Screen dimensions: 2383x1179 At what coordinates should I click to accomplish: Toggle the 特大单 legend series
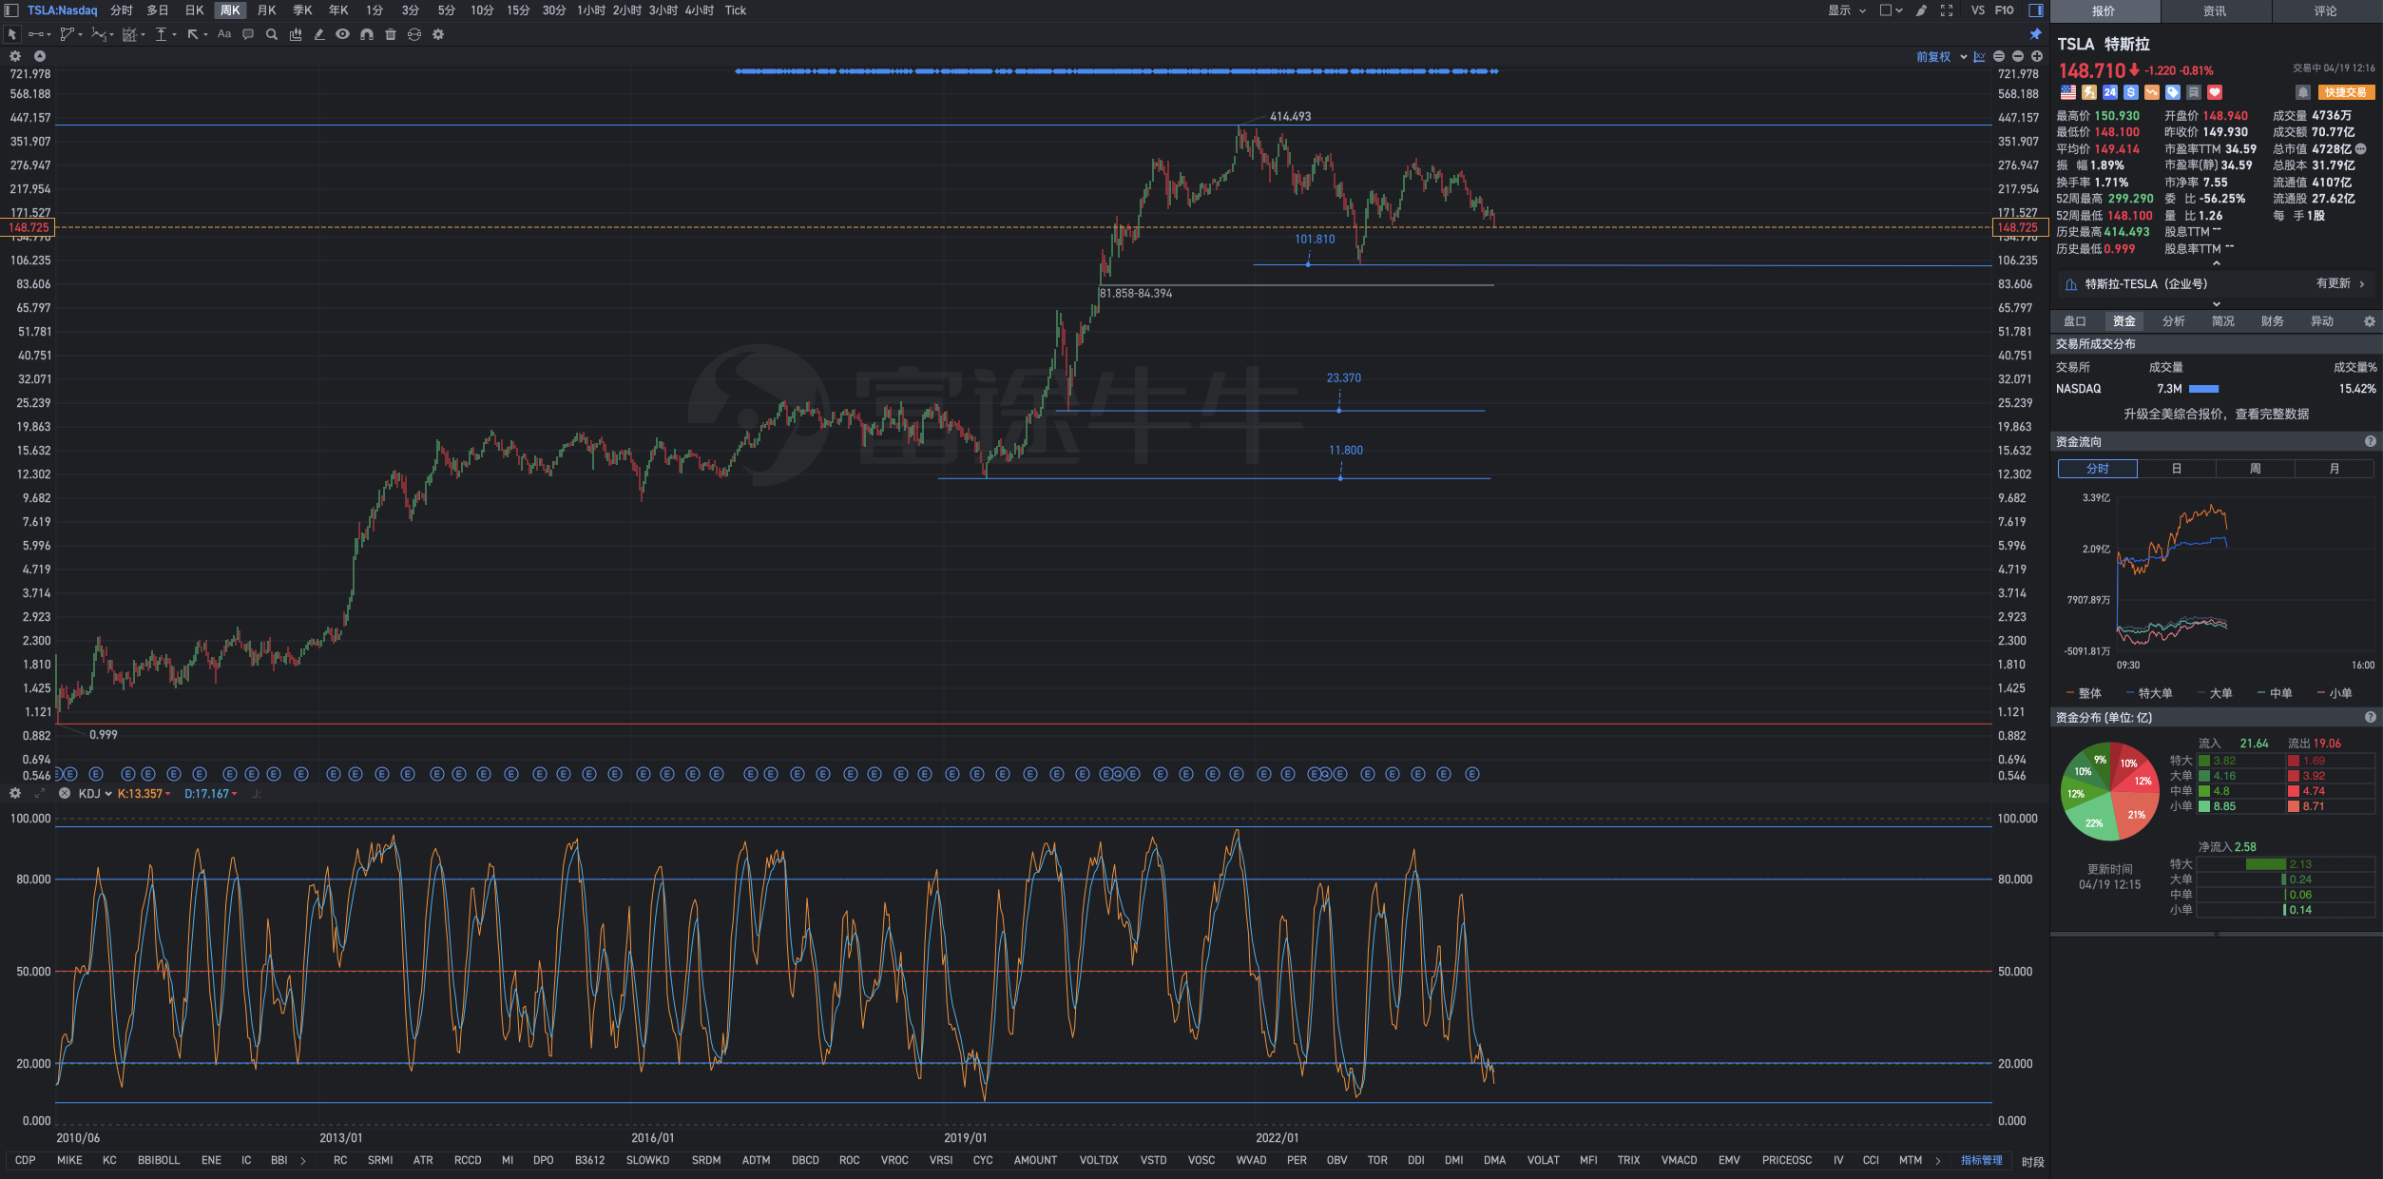2149,693
